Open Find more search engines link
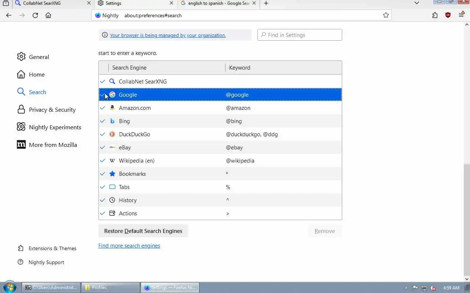This screenshot has width=470, height=293. click(129, 246)
